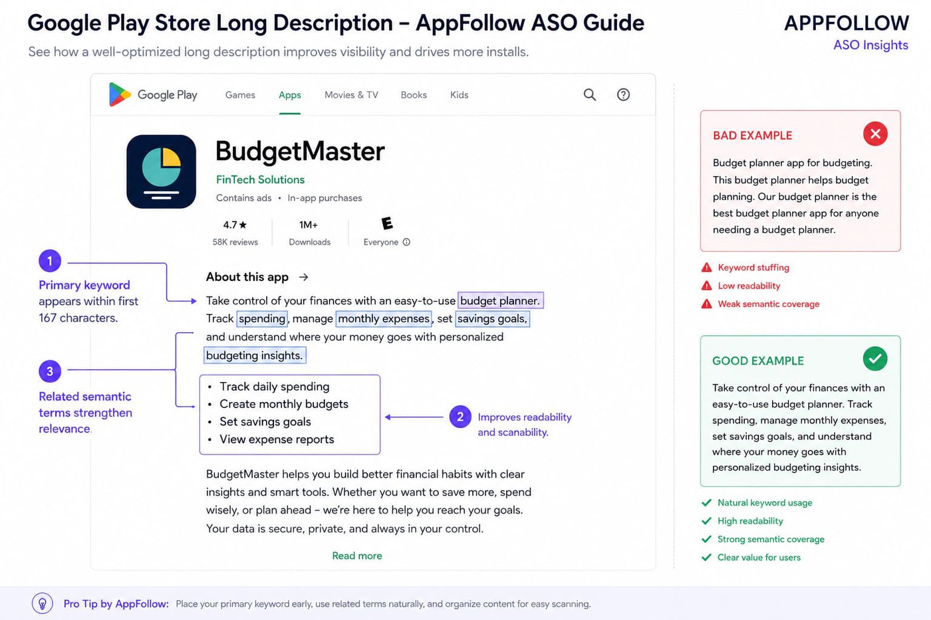Click the BudgetMaster app title

(x=300, y=152)
